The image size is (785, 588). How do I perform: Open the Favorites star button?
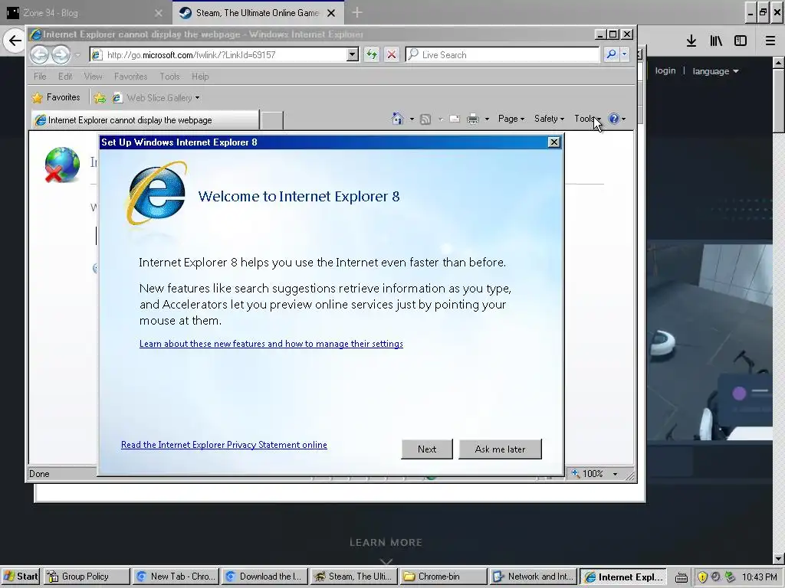click(x=56, y=97)
